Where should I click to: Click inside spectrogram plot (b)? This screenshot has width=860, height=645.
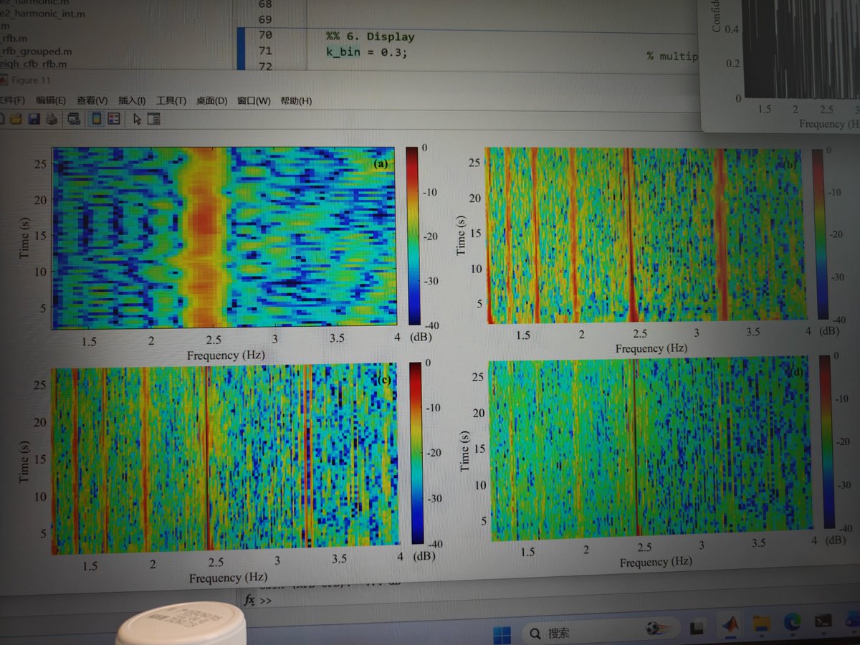coord(646,234)
